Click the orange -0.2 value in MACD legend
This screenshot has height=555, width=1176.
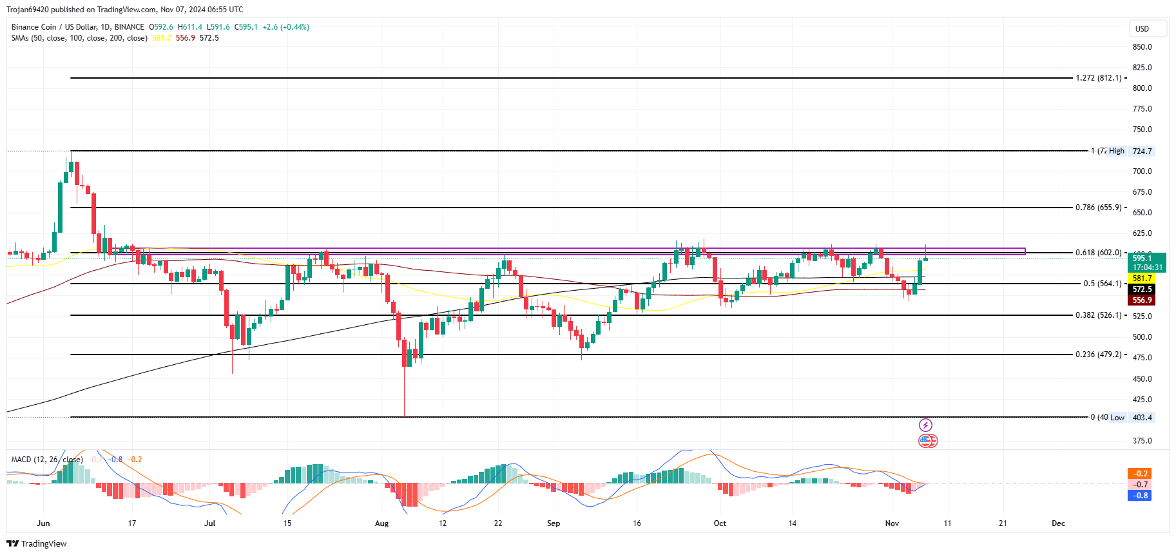coord(135,460)
